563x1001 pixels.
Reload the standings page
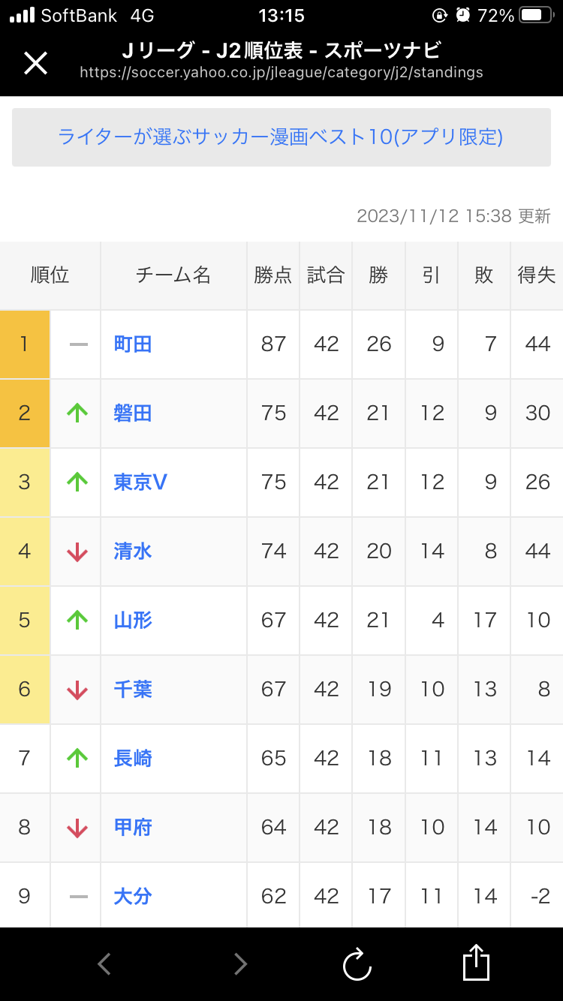pos(357,963)
